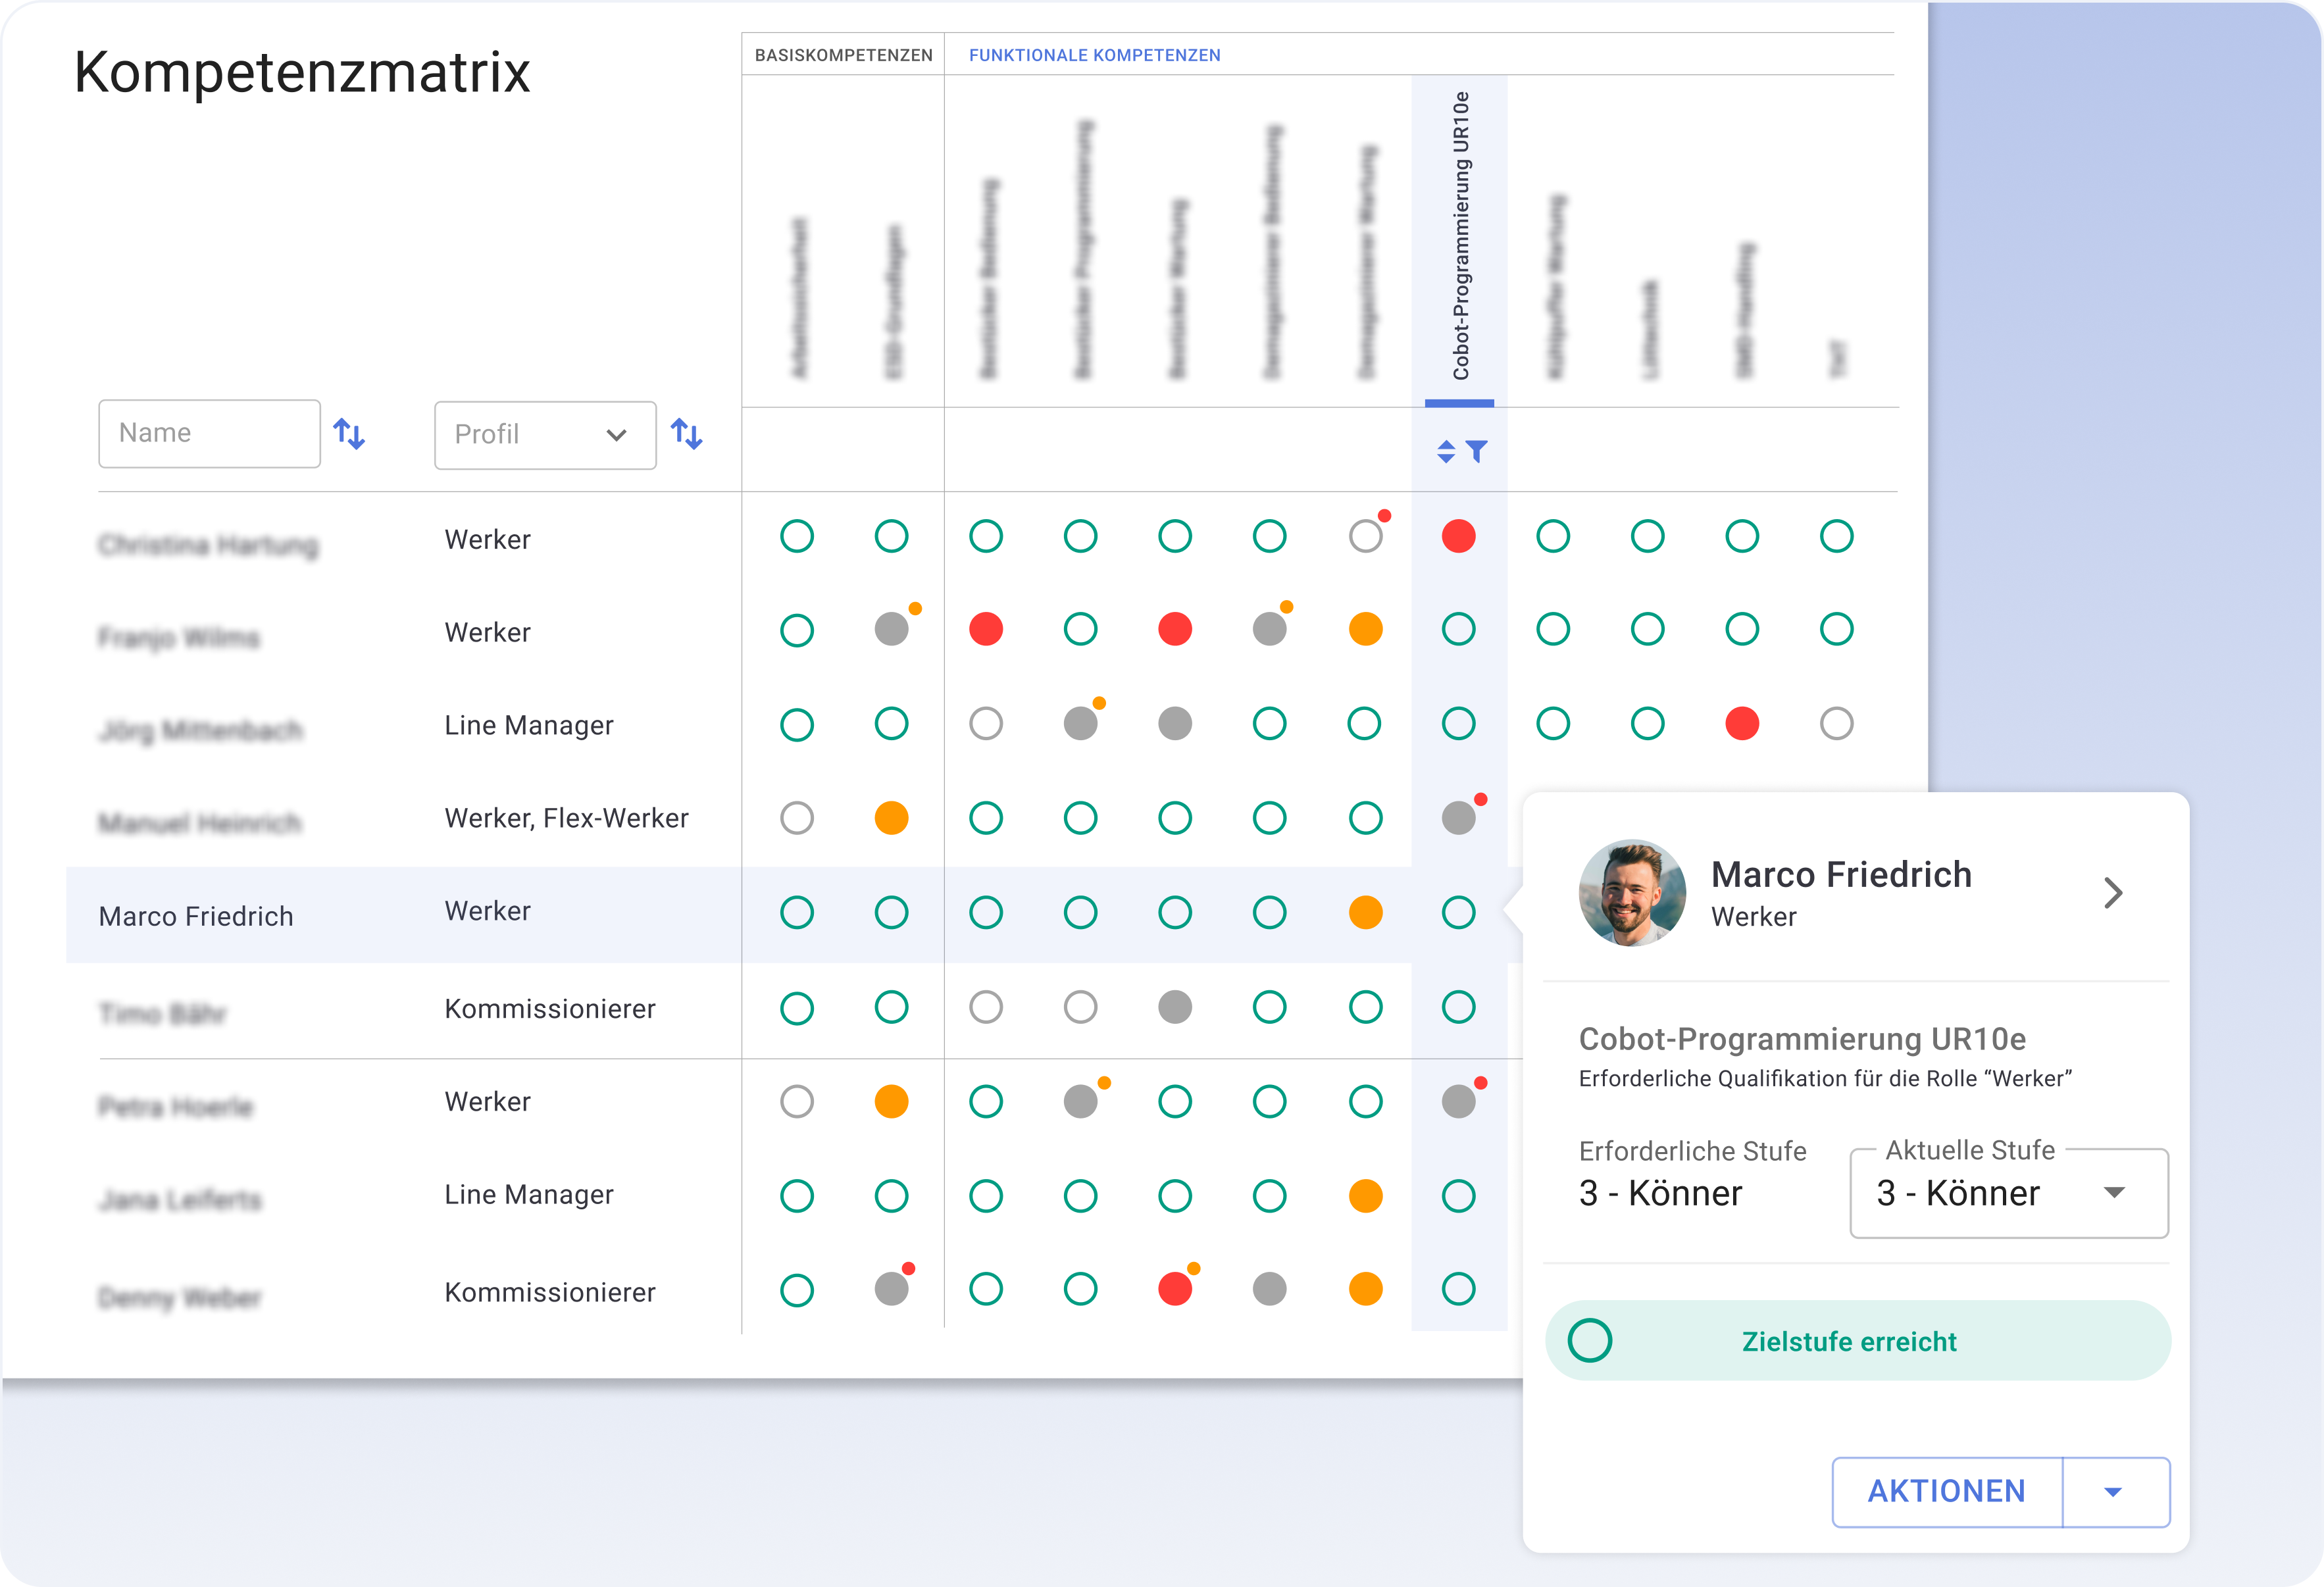Click the sort arrows next to Profil dropdown
Screen dimensions: 2324x1587
[686, 434]
